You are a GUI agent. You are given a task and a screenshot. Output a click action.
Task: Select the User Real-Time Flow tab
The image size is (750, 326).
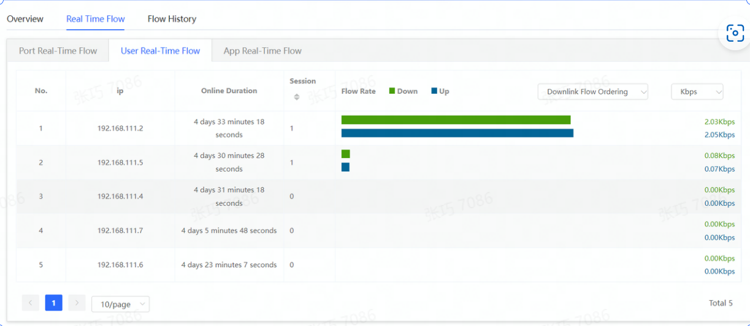[161, 51]
